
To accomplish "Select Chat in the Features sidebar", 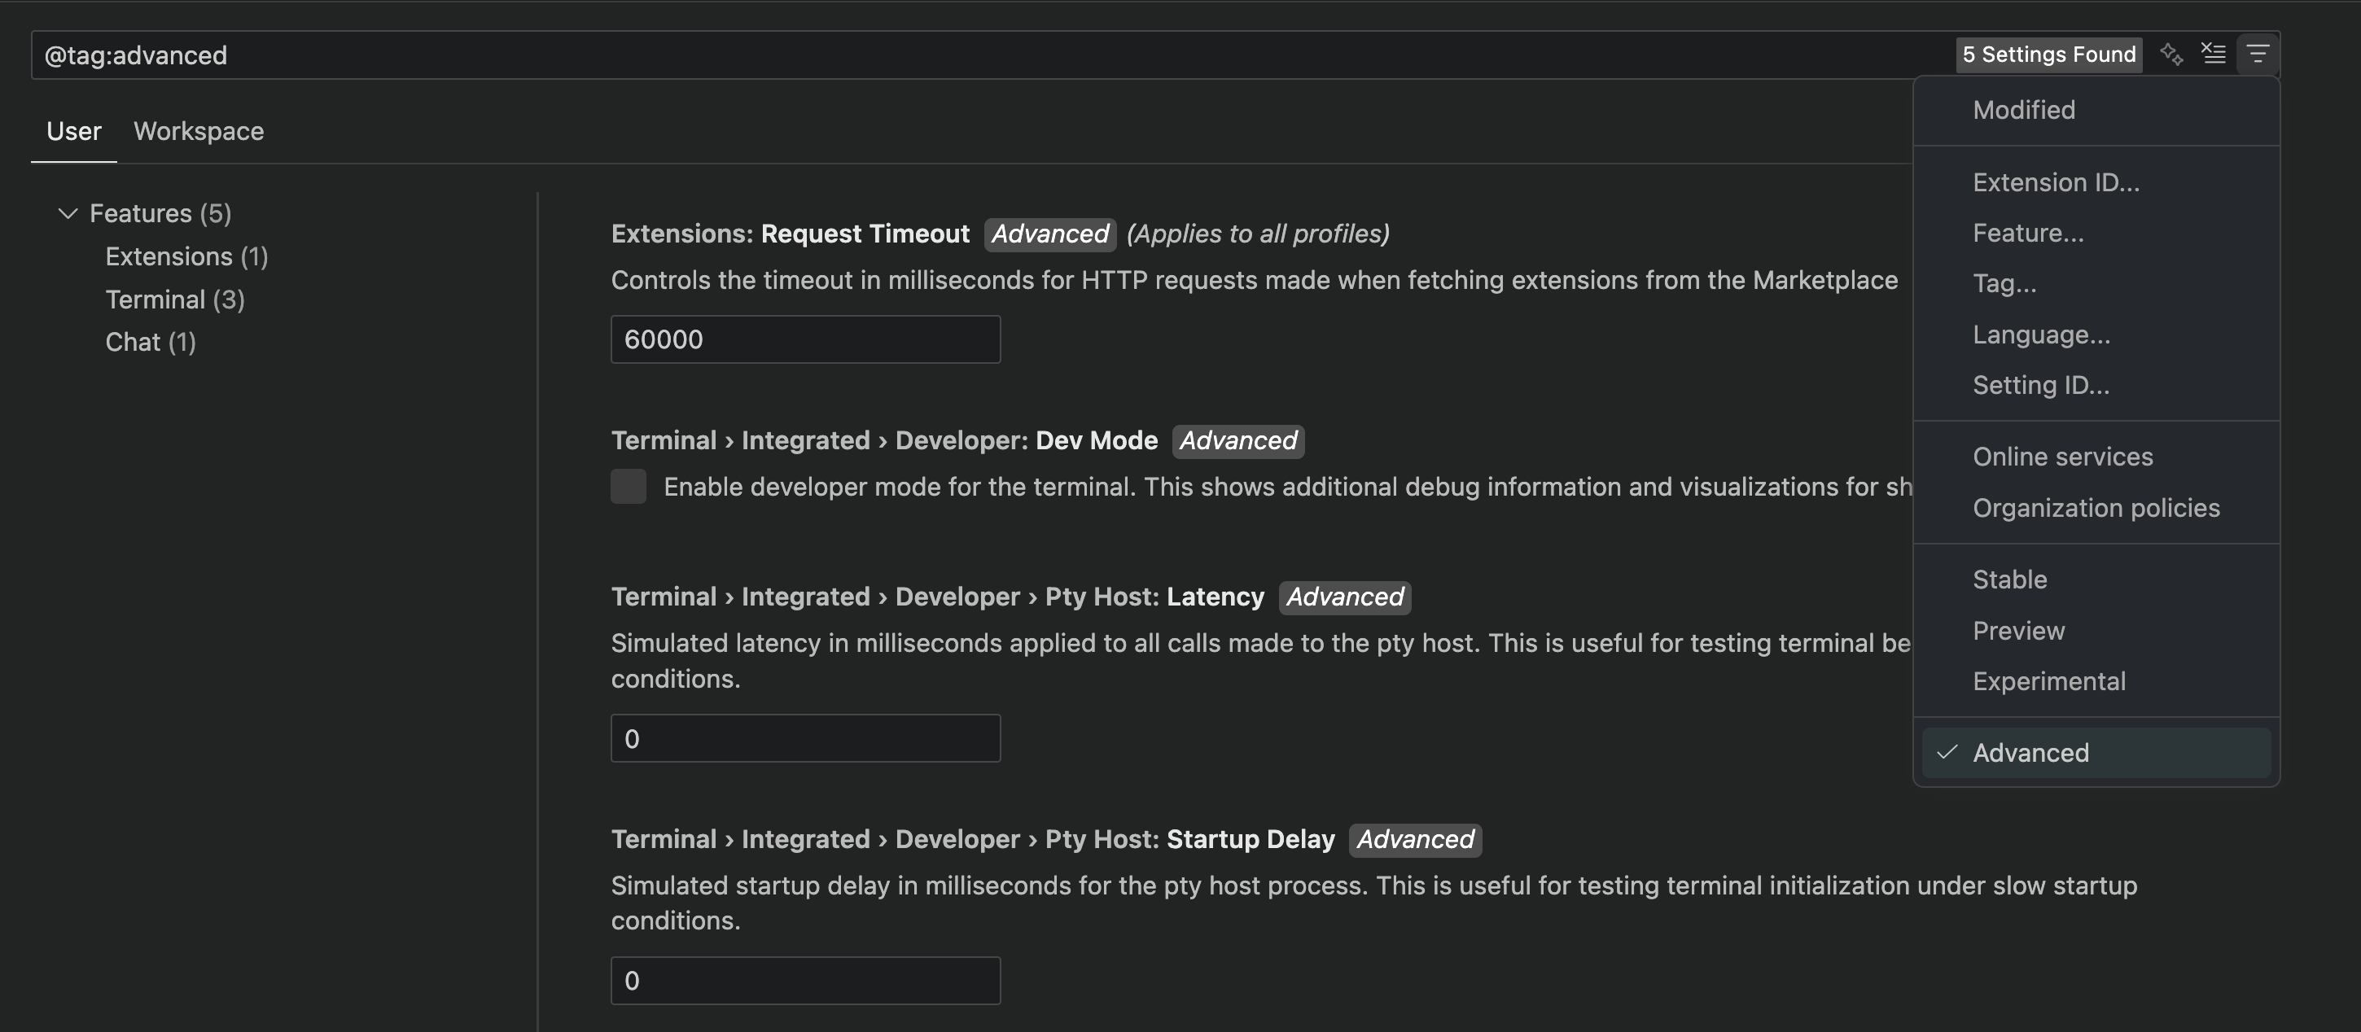I will point(151,342).
